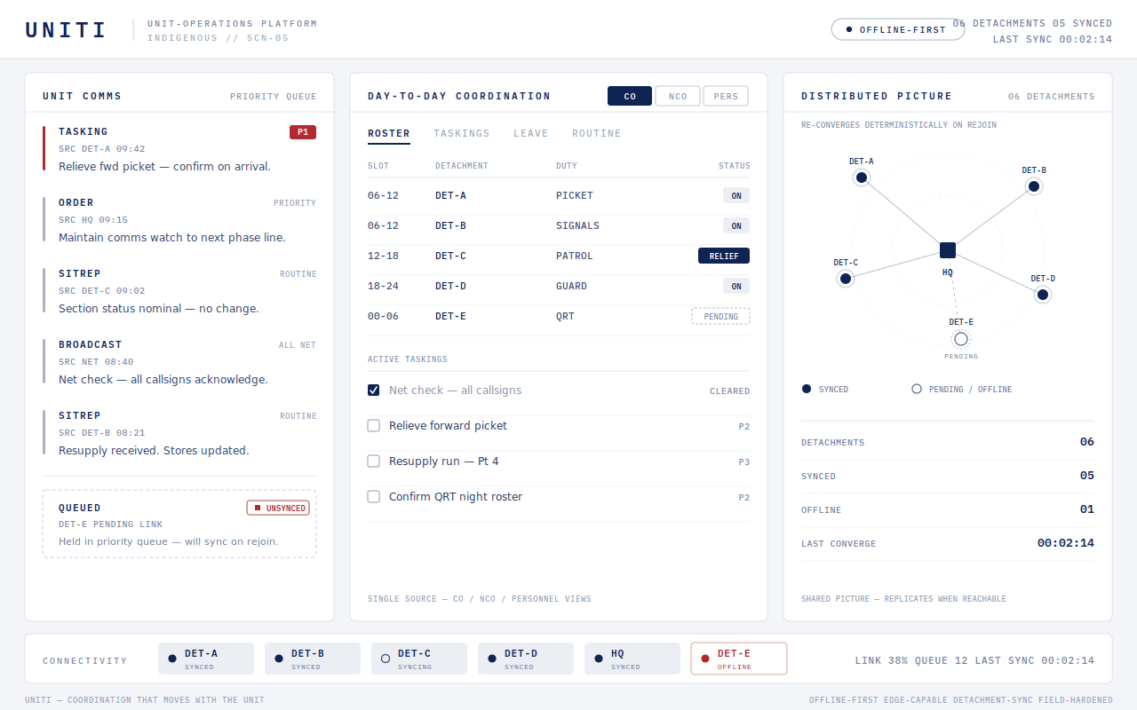Select the DET-D node on the map

[1043, 295]
